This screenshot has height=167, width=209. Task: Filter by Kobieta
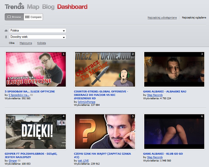[41, 43]
